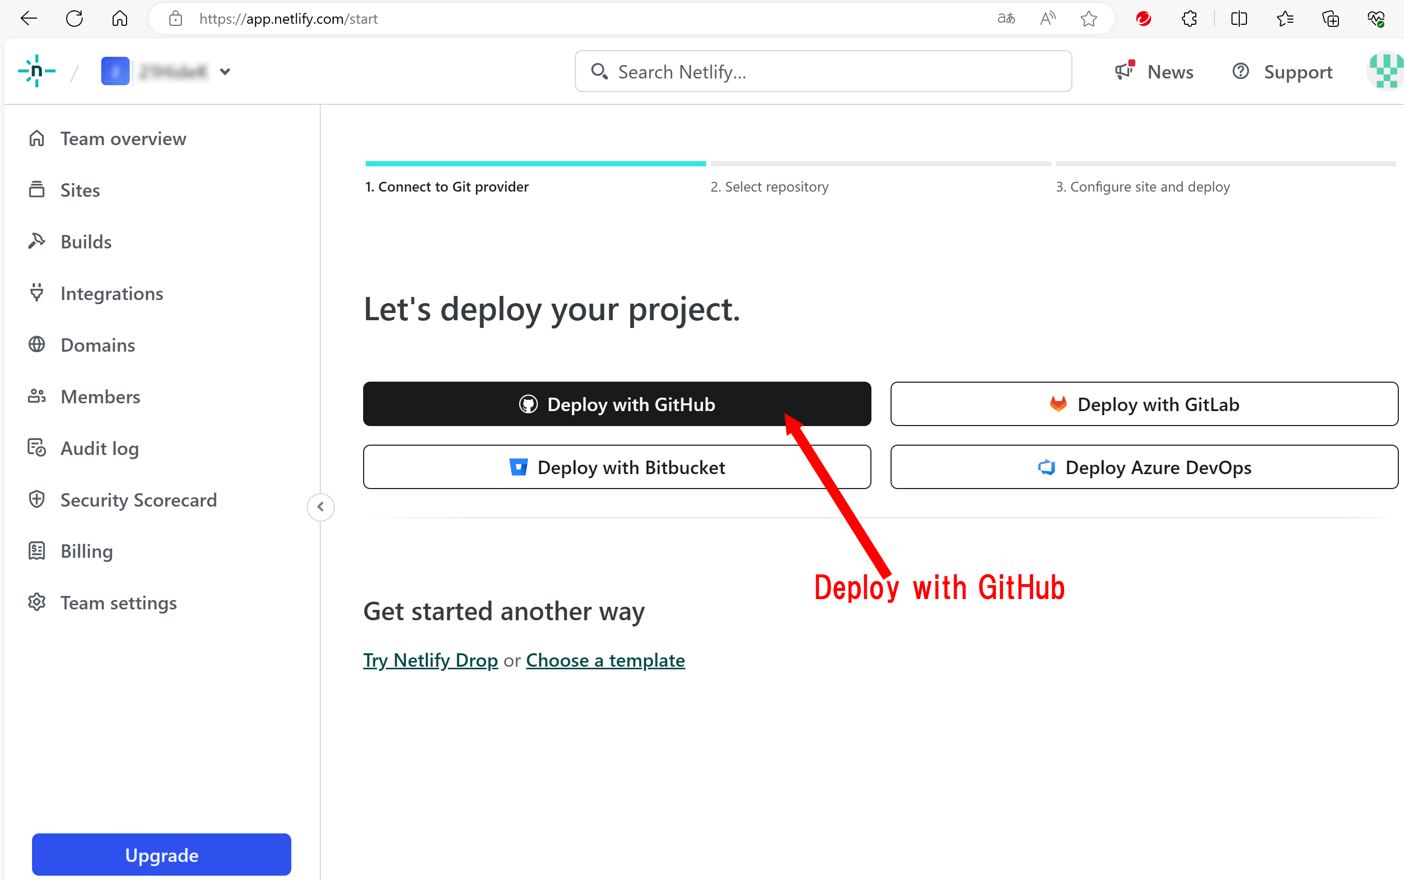Click the Members sidebar icon
This screenshot has height=880, width=1404.
(x=37, y=396)
